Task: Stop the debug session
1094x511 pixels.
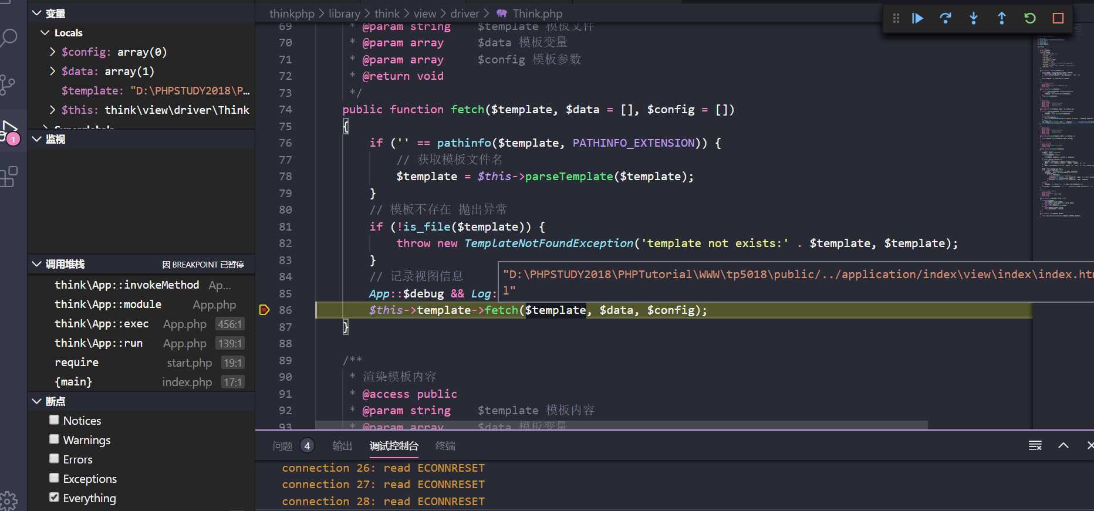Action: tap(1058, 18)
